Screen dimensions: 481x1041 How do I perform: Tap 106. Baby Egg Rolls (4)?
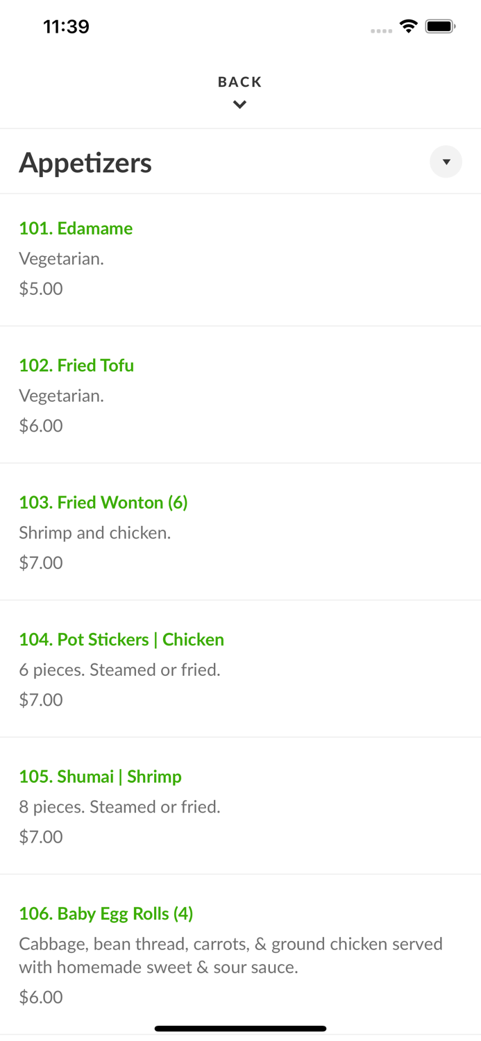(106, 913)
